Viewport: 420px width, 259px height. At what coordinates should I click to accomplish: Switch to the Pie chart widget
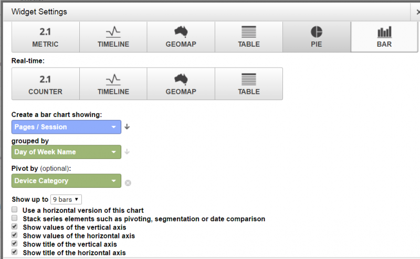317,37
